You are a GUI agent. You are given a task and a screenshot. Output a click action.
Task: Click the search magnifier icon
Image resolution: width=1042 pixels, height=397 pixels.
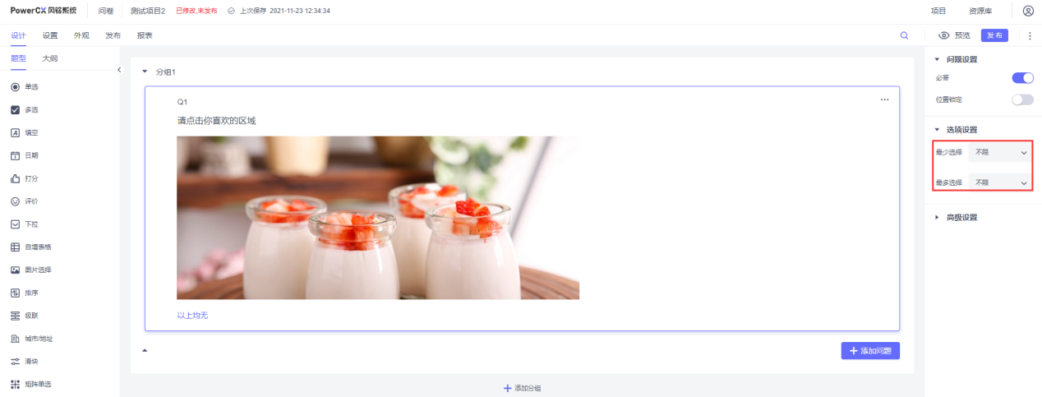[x=904, y=35]
